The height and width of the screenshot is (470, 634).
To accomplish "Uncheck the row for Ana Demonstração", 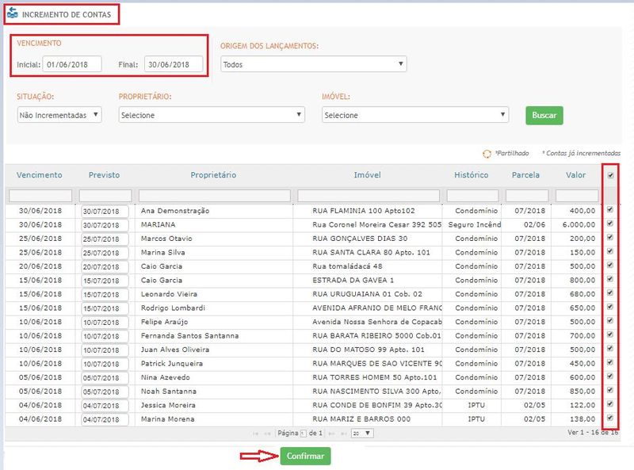I will coord(609,211).
